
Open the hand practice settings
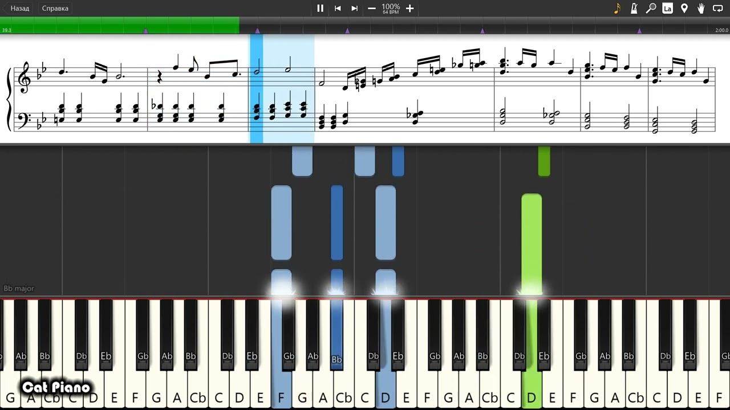(x=701, y=8)
